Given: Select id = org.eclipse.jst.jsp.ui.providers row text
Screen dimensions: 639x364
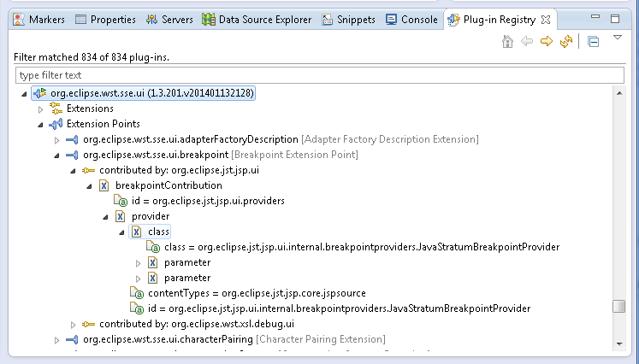Looking at the screenshot, I should click(208, 201).
